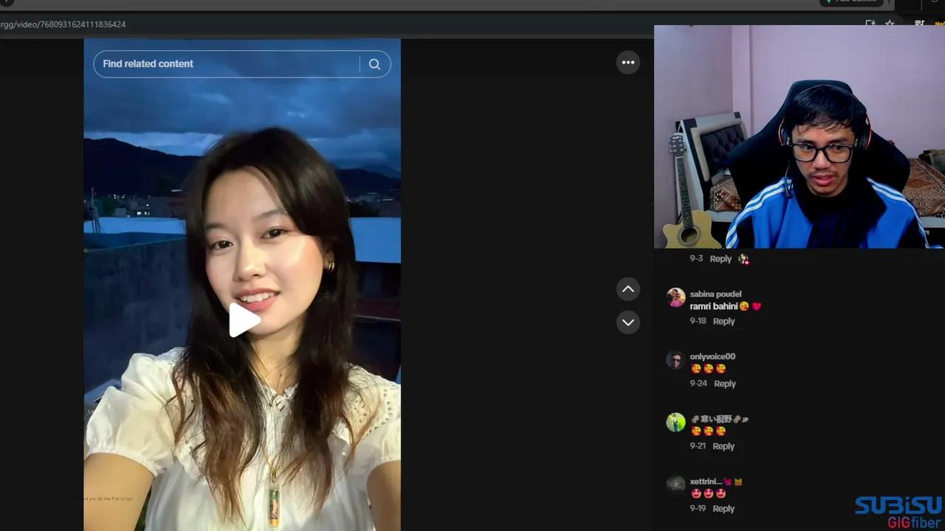Click the search magnifier icon

click(374, 64)
